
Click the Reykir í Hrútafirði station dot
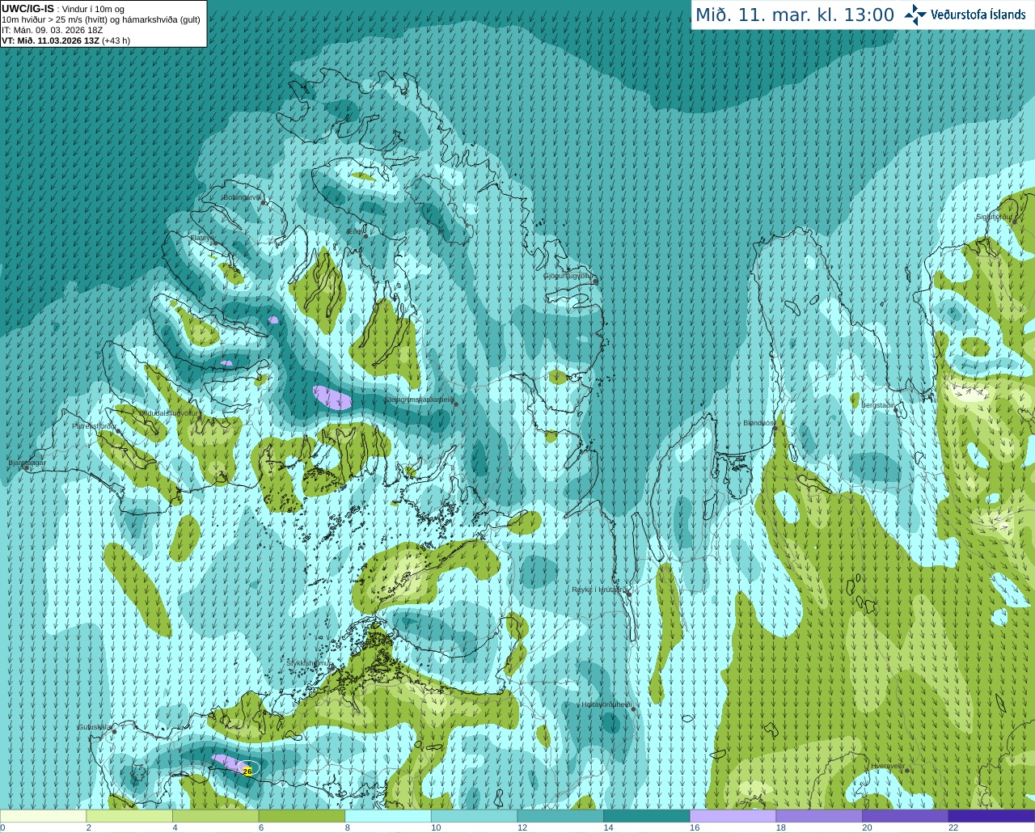[x=627, y=593]
